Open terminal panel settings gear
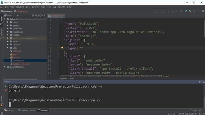This screenshot has width=205, height=115. (x=200, y=82)
